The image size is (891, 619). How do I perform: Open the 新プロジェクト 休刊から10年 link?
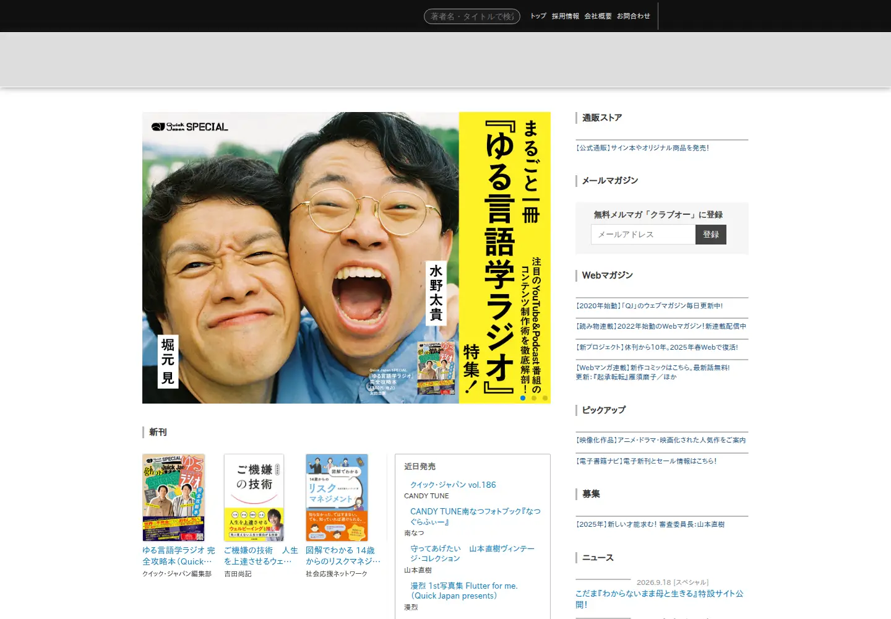coord(656,347)
